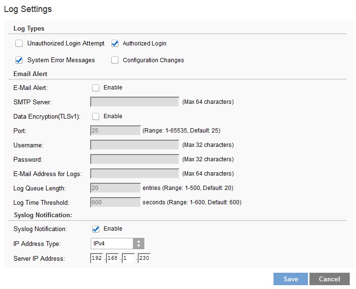Click the E-Mail Address for Logs field

coord(134,173)
